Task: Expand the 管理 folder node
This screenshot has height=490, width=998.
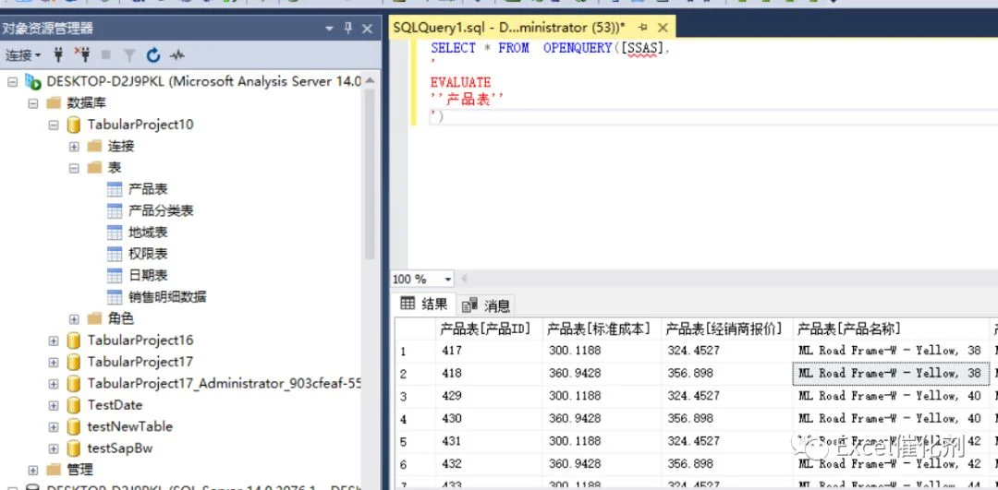Action: point(33,471)
